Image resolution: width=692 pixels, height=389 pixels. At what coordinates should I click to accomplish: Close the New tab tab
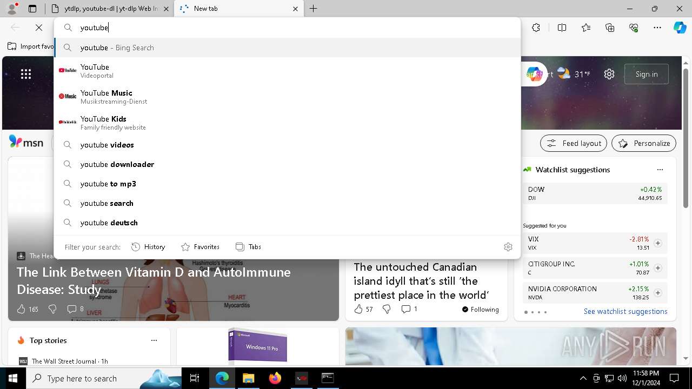(x=295, y=9)
